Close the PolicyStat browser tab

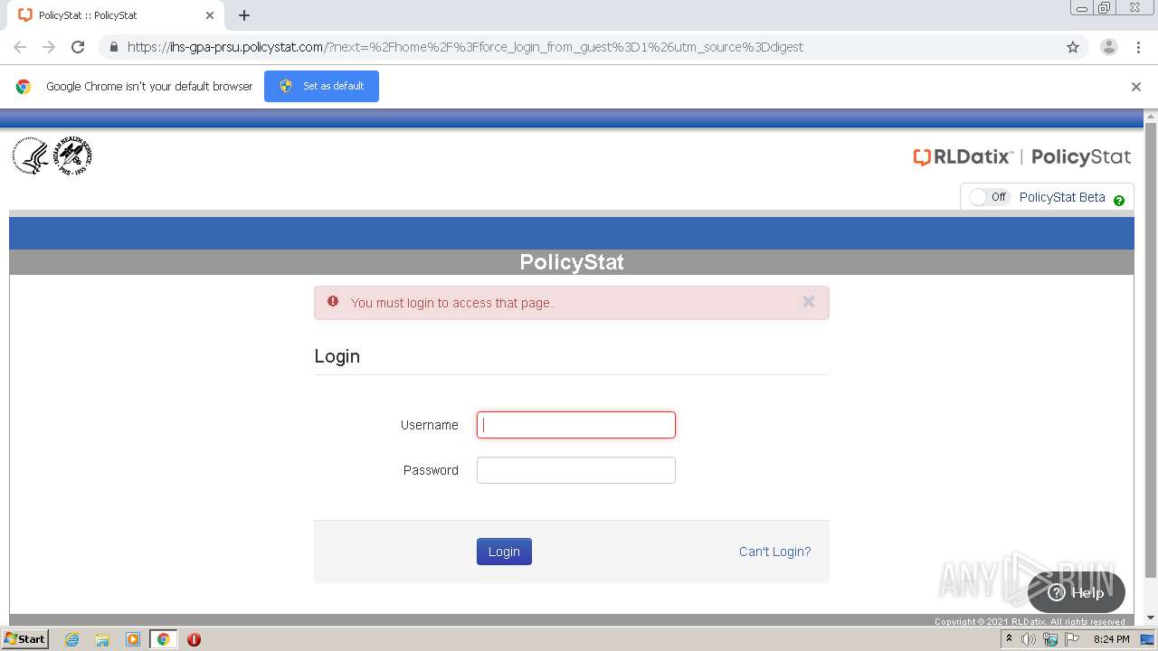[210, 15]
